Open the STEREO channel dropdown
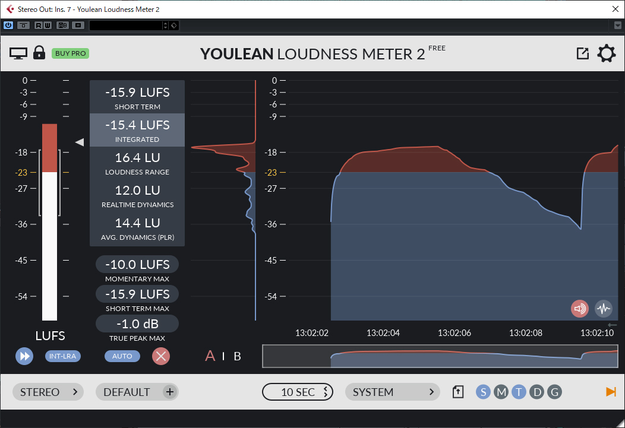Screen dimensions: 625x428 click(48, 392)
